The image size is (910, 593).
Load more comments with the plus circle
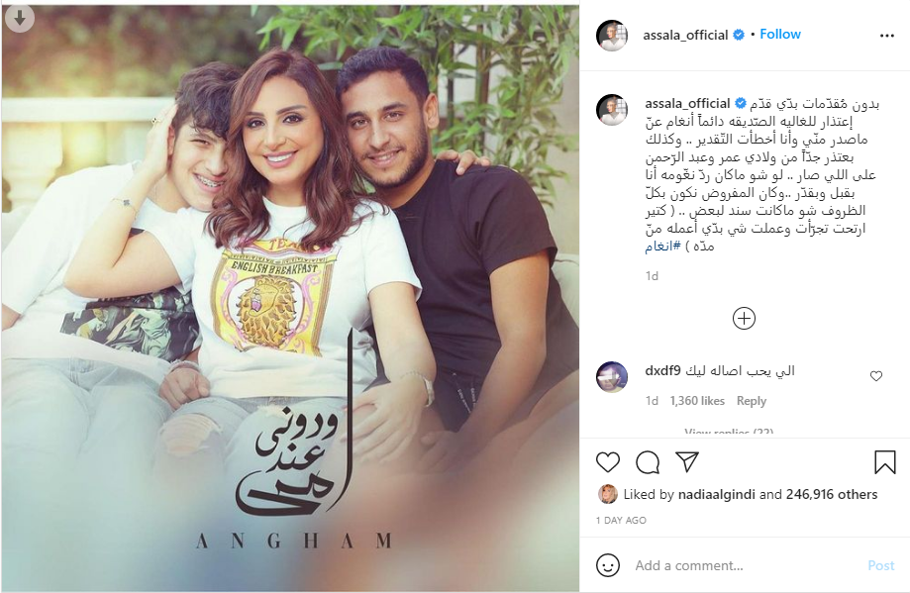click(x=744, y=319)
